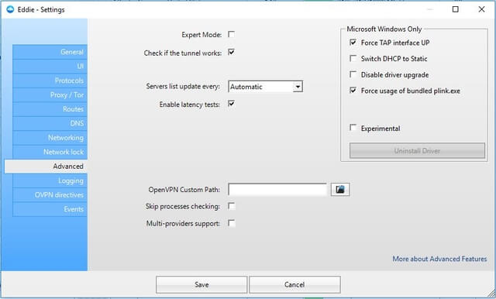Tick the Experimental option
This screenshot has height=299, width=496.
point(353,128)
